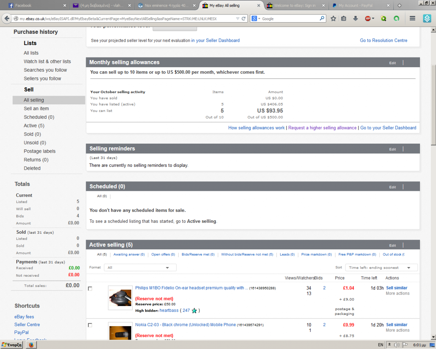This screenshot has width=436, height=349.
Task: Click Firefox icon in the taskbar
Action: [x=31, y=345]
